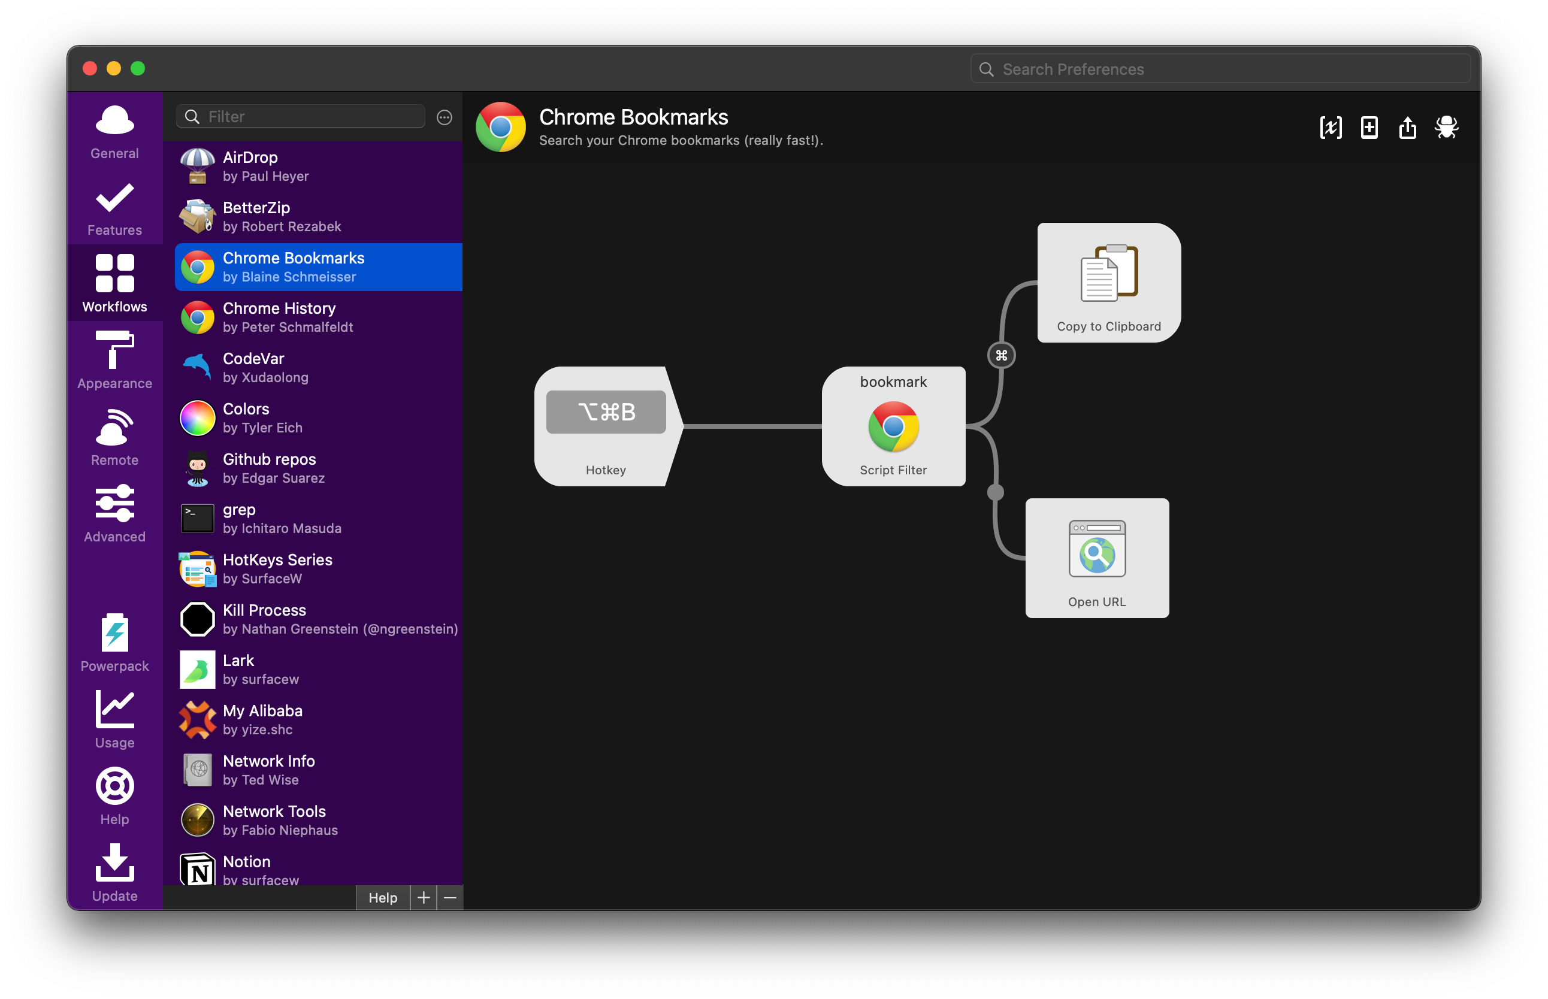Select the Chrome History workflow
The width and height of the screenshot is (1548, 999).
point(318,317)
